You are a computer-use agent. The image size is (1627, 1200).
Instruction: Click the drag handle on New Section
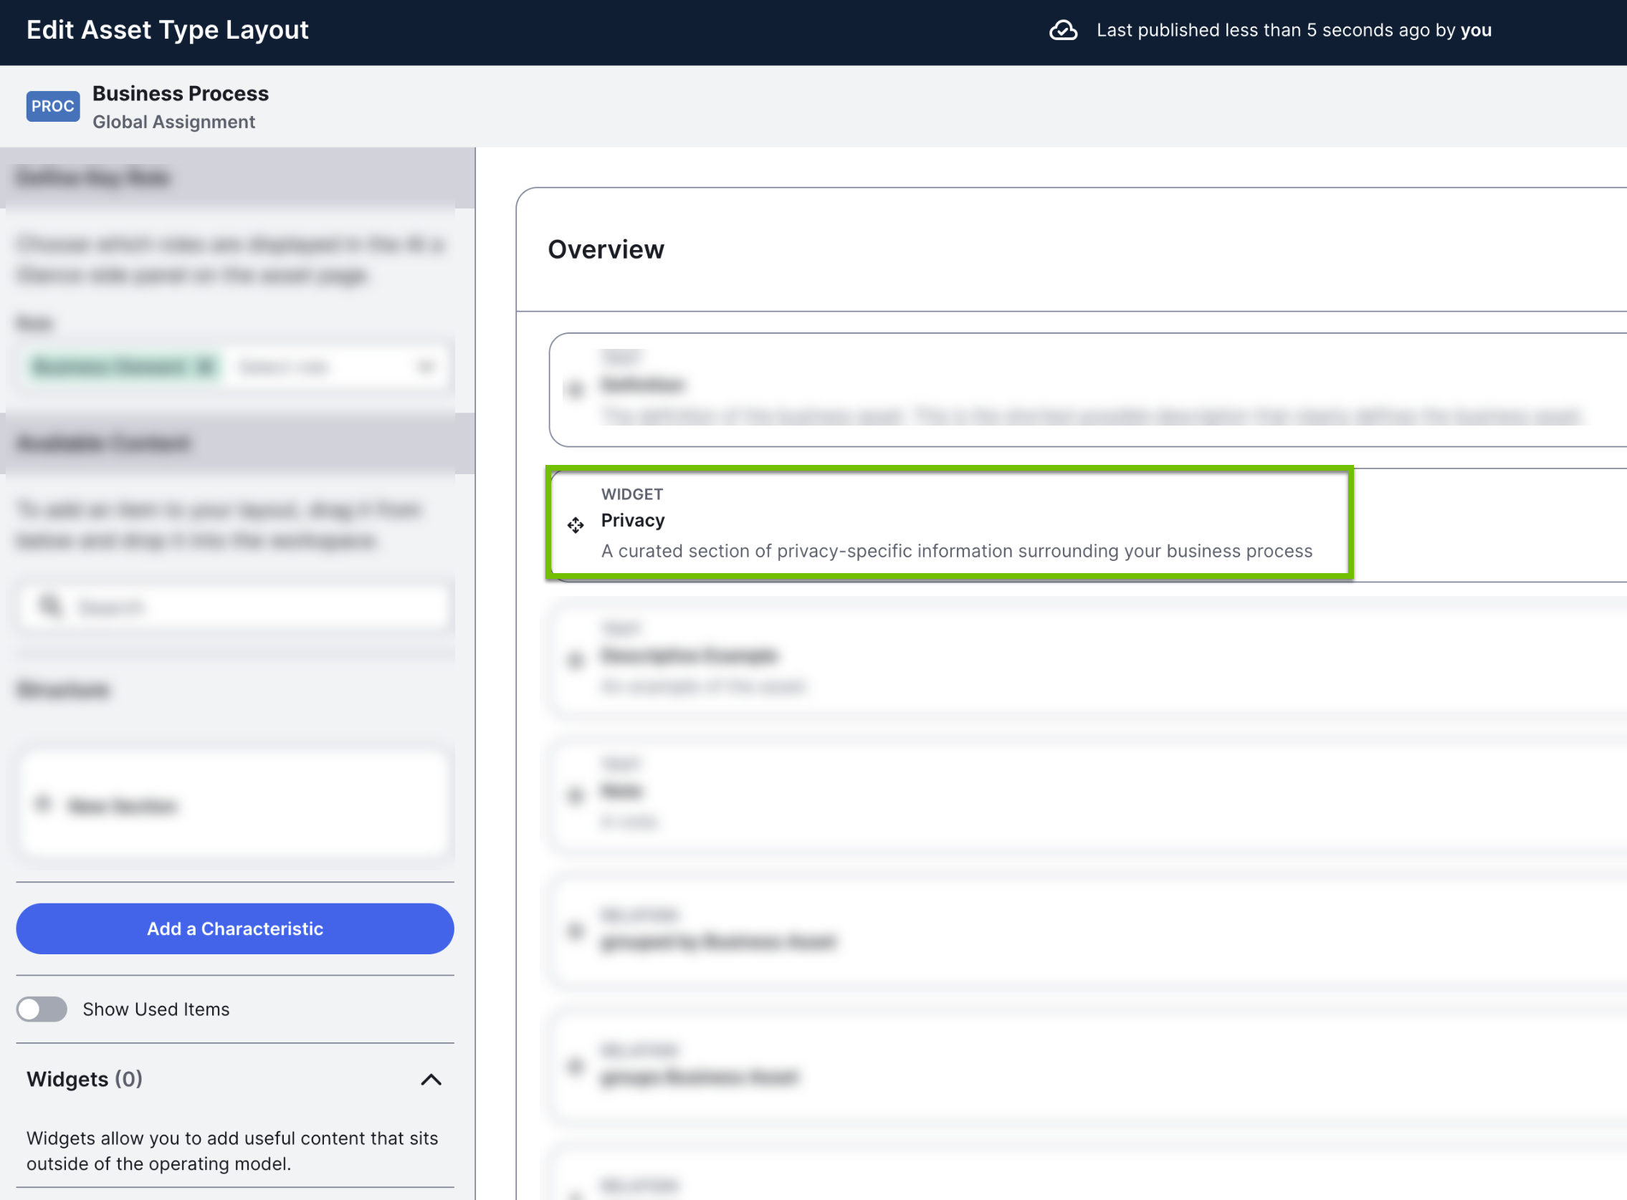coord(42,803)
